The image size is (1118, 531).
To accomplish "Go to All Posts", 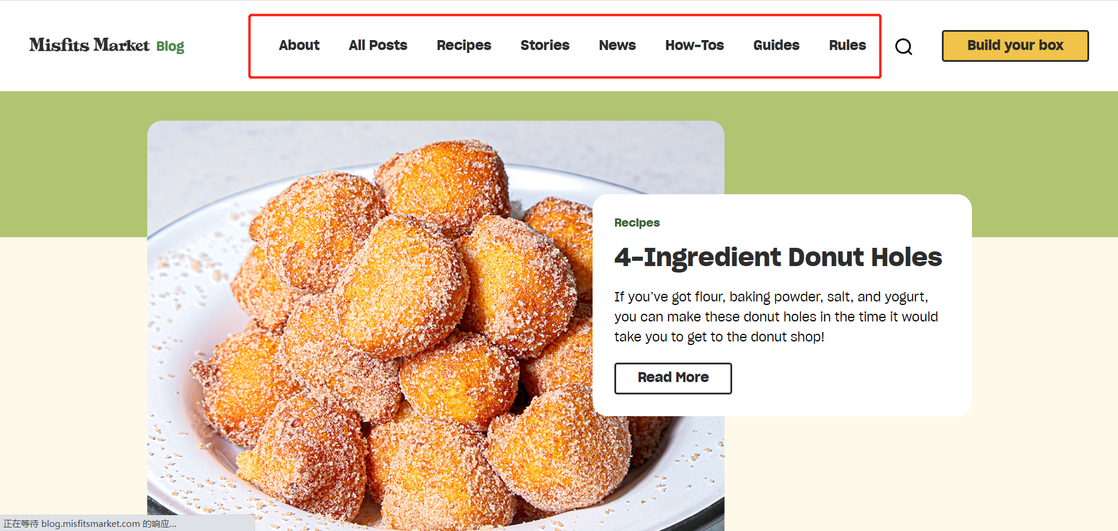I will coord(378,45).
